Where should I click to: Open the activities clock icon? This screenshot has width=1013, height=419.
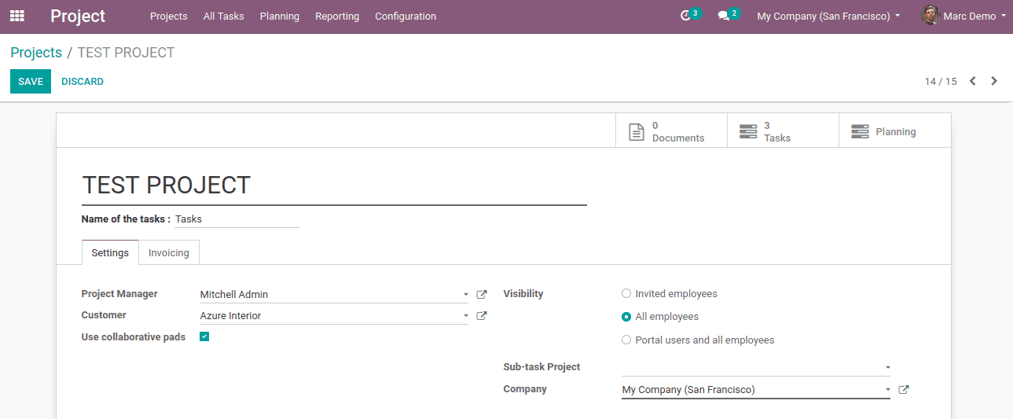click(686, 16)
